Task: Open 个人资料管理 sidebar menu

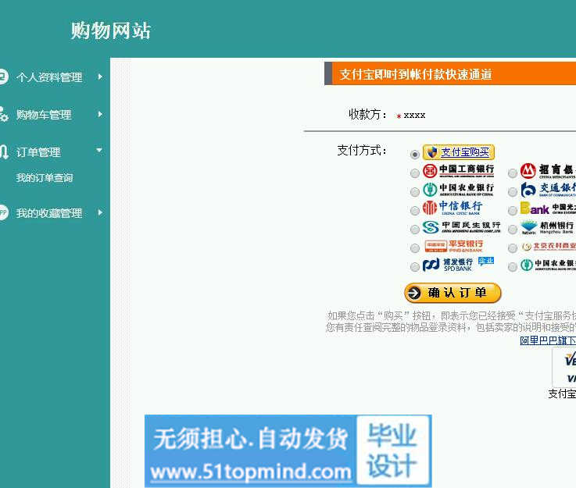Action: click(49, 77)
